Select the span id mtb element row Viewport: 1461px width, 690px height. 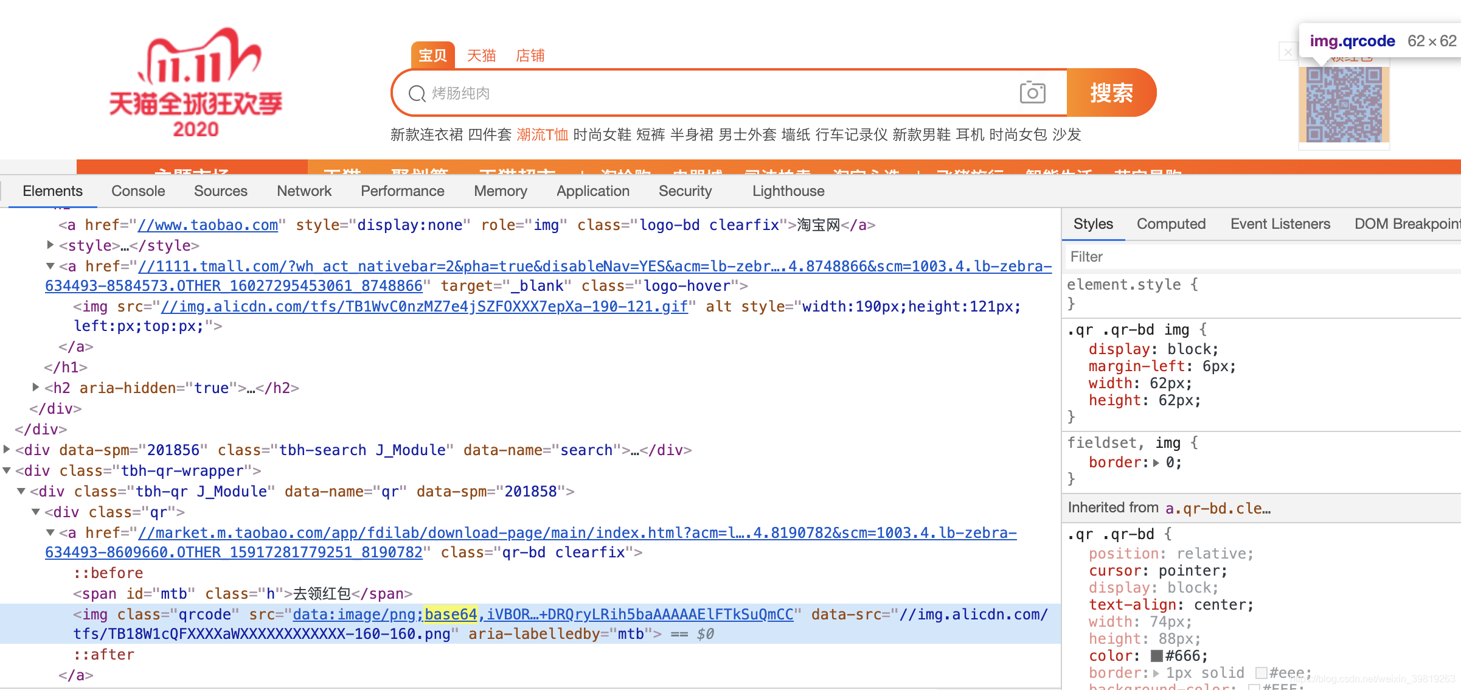coord(243,593)
